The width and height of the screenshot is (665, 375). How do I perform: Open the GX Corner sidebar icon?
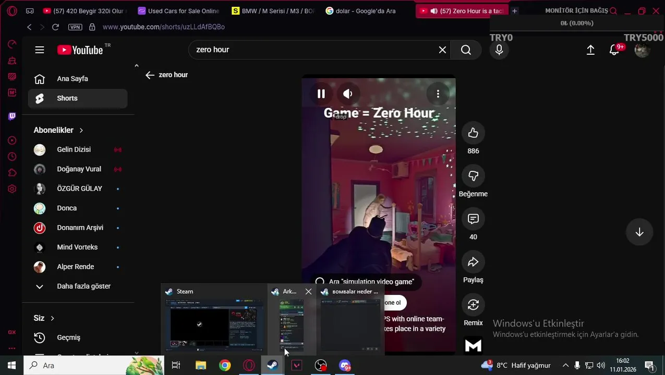point(12,332)
